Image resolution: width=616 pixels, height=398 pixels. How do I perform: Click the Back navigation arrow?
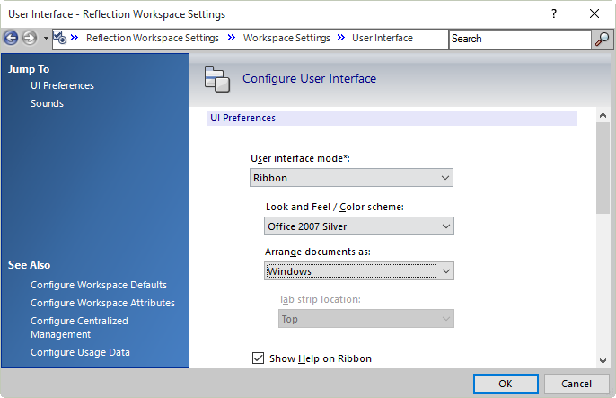12,39
